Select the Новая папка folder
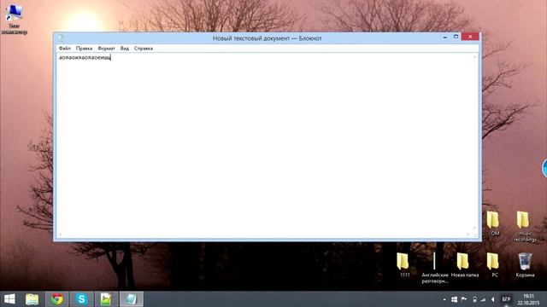This screenshot has height=307, width=547. coord(465,265)
